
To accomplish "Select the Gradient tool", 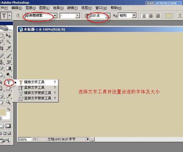I will point(9,69).
